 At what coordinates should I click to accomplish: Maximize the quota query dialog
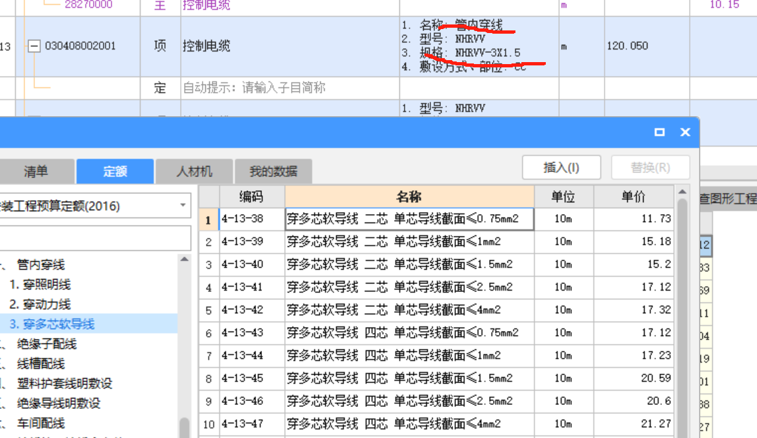tap(659, 132)
